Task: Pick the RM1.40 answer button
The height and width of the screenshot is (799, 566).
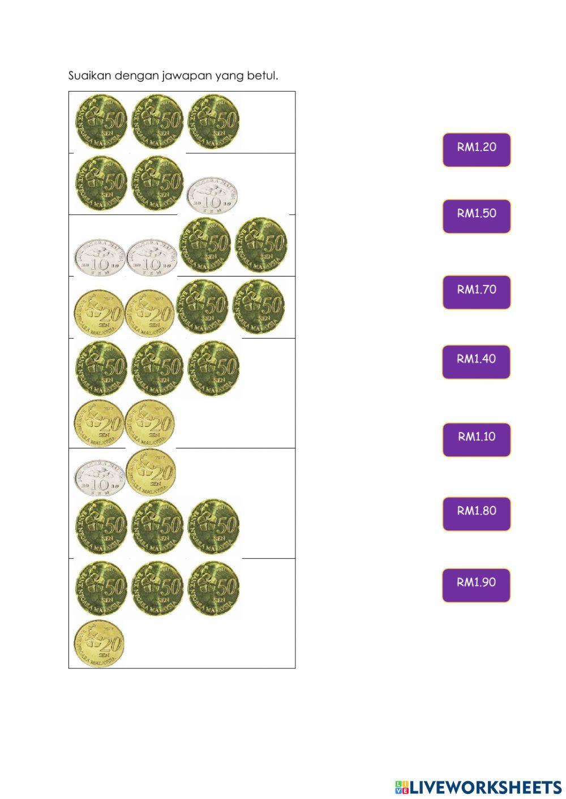Action: pos(476,361)
